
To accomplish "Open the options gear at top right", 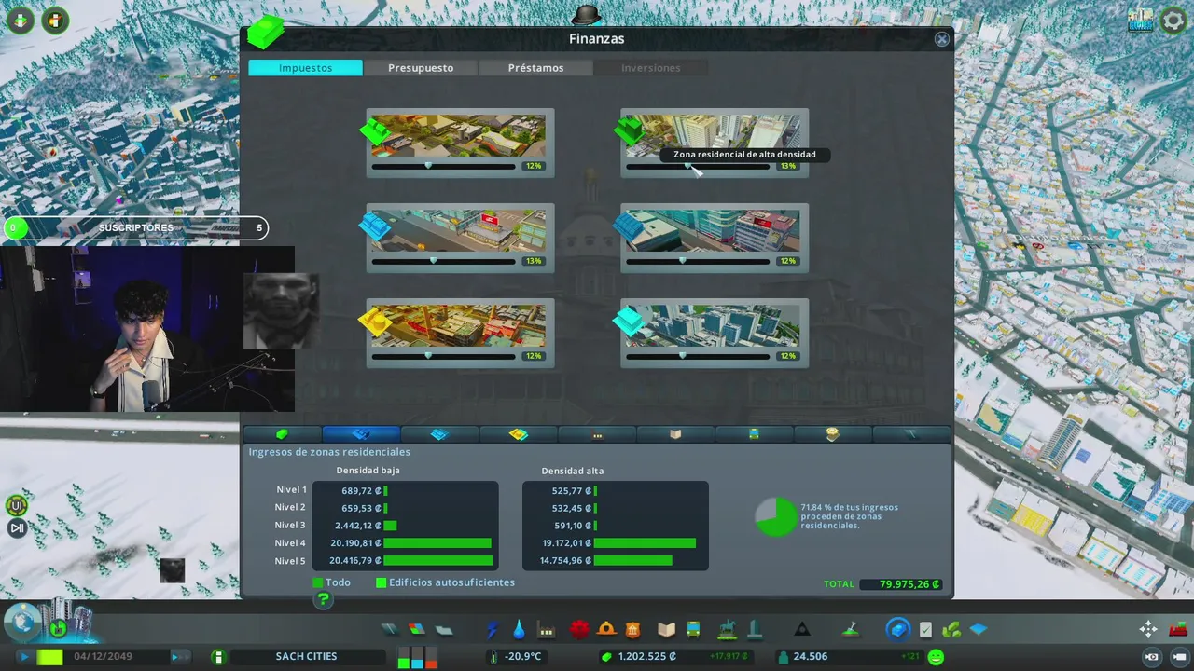I will click(1173, 21).
